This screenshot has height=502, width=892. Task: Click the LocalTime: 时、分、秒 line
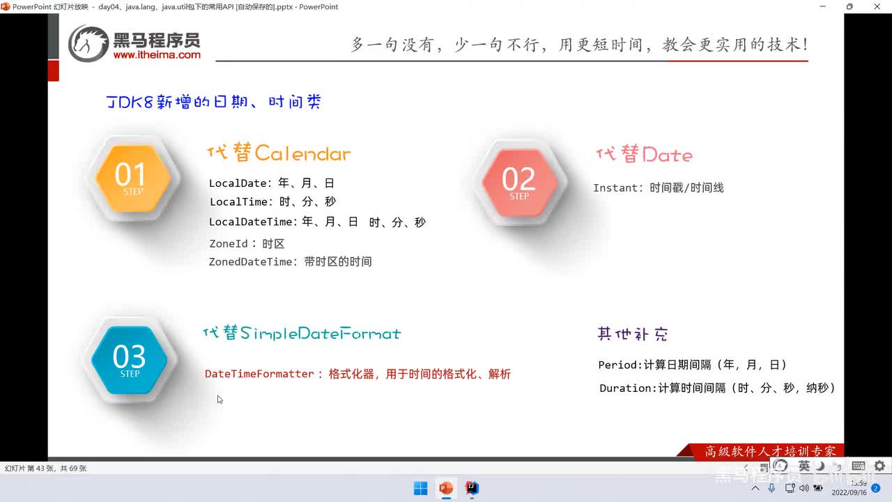point(272,201)
